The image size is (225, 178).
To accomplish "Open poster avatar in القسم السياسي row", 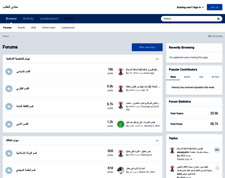I will (121, 71).
